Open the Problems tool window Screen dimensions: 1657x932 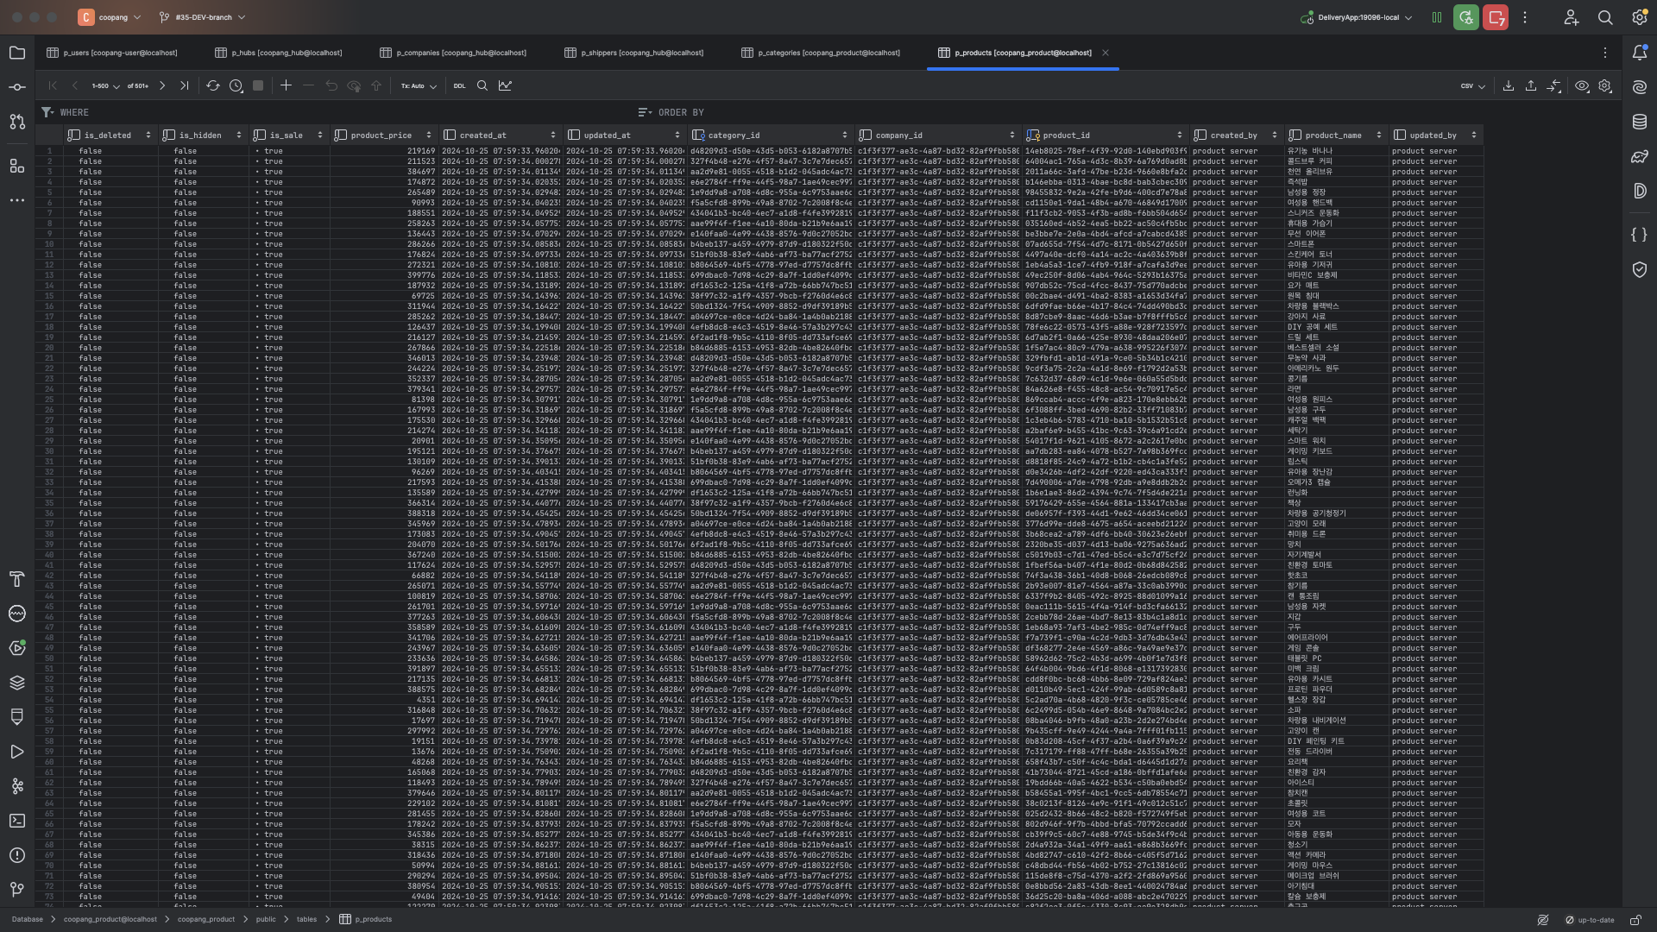point(17,855)
